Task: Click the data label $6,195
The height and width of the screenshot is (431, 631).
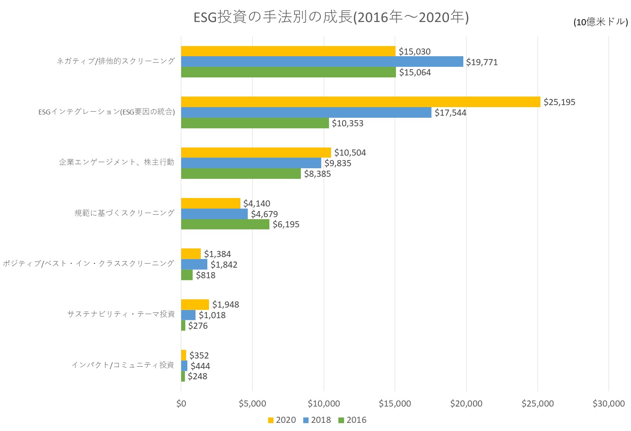Action: pyautogui.click(x=286, y=224)
